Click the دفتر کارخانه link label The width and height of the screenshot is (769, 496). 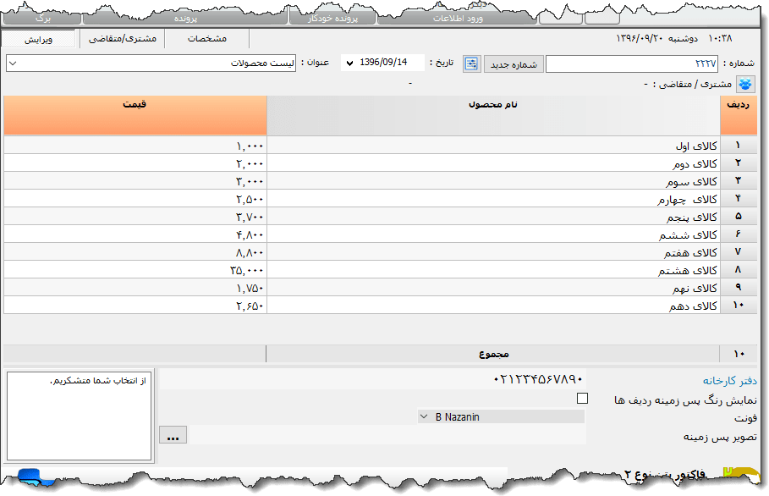(x=729, y=381)
